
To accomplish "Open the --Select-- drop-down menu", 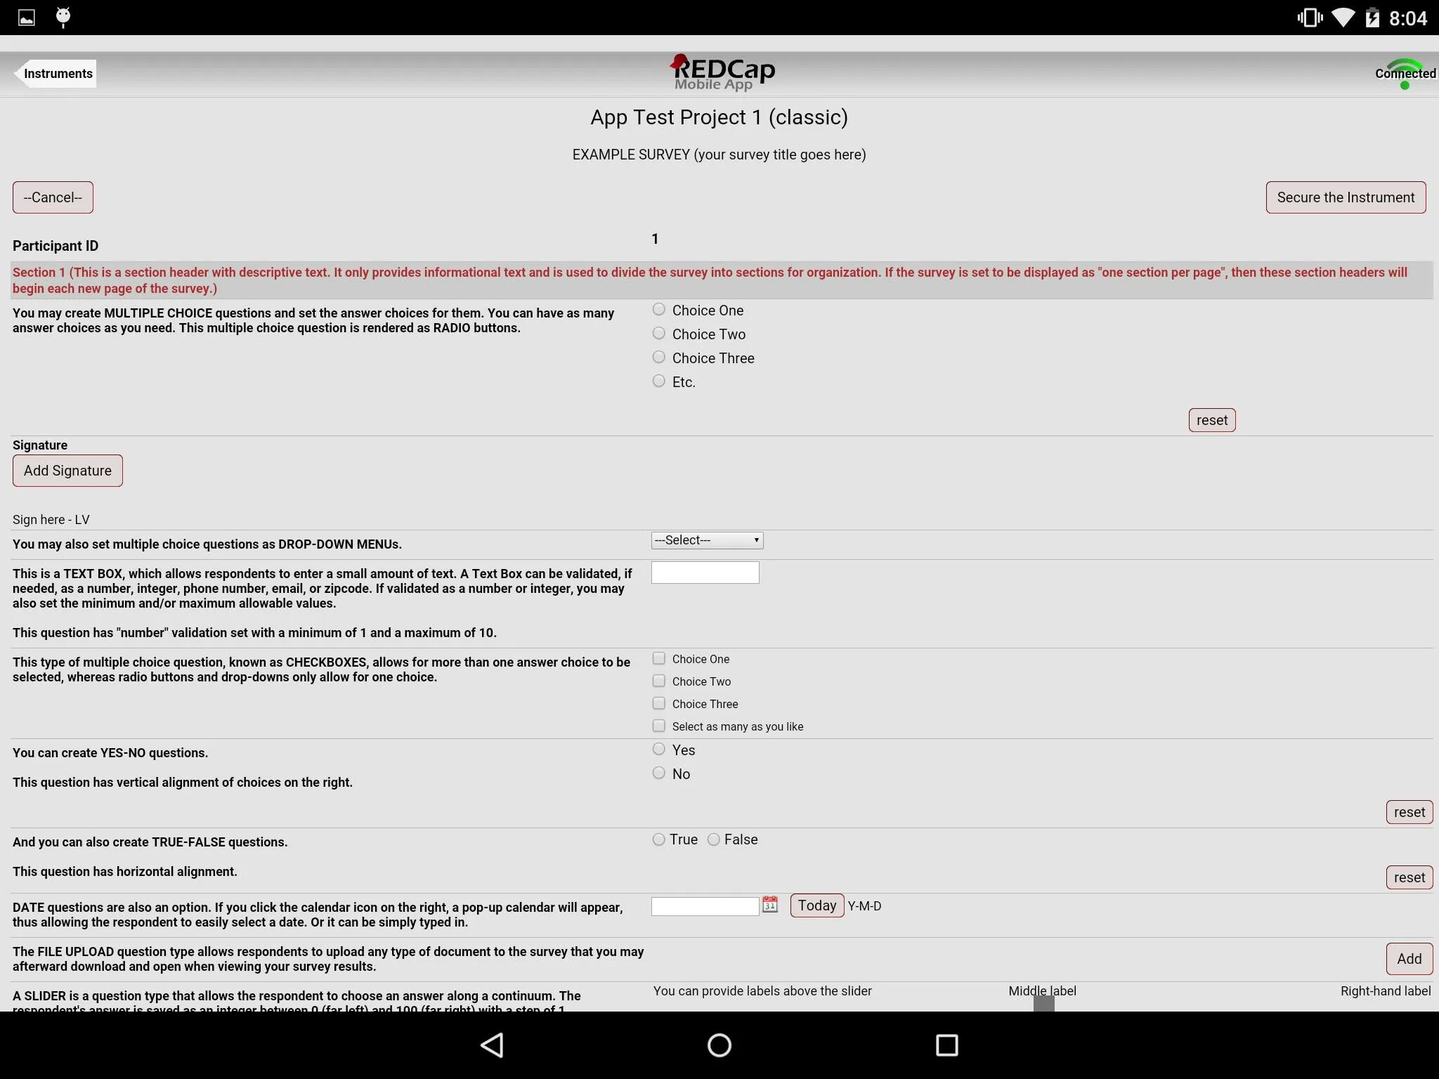I will 707,540.
